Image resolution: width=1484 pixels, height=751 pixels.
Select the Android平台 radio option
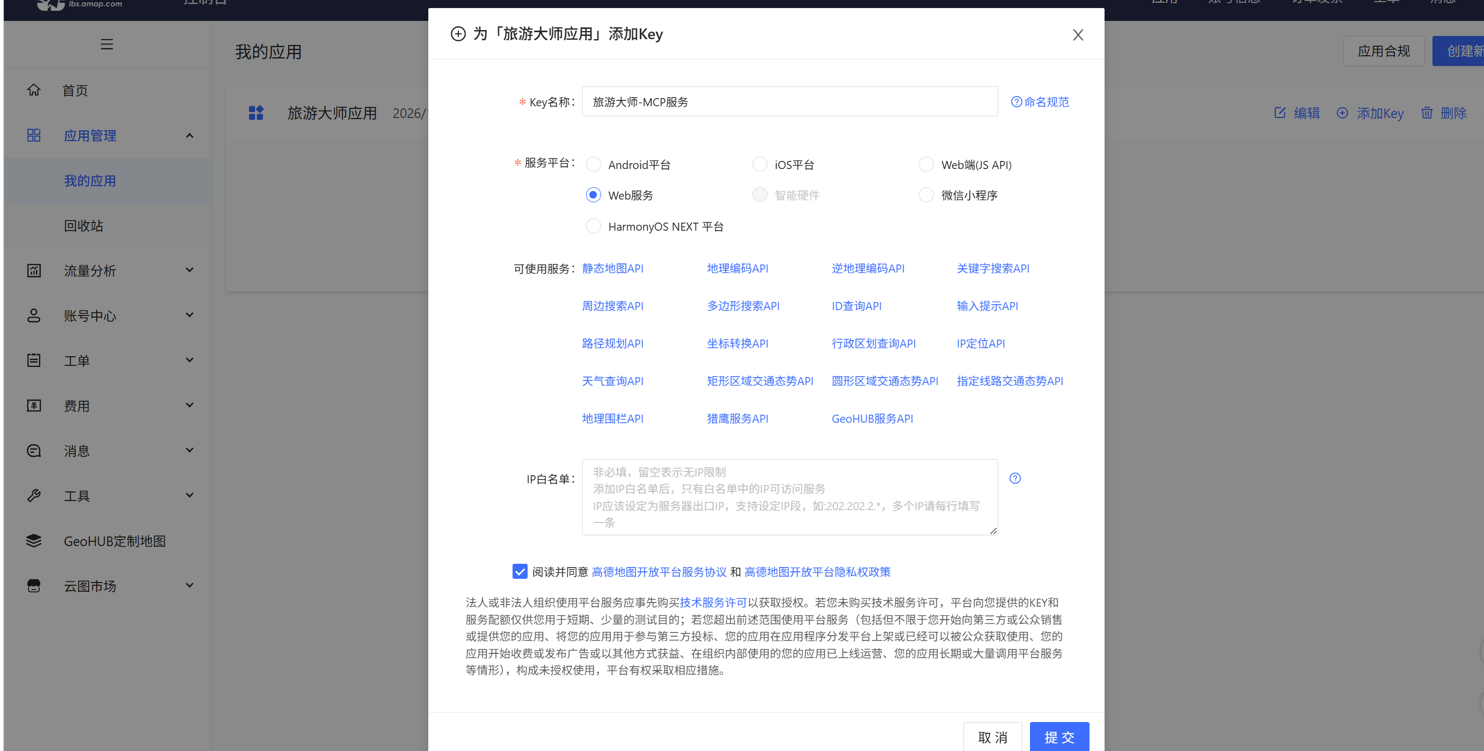click(x=594, y=165)
